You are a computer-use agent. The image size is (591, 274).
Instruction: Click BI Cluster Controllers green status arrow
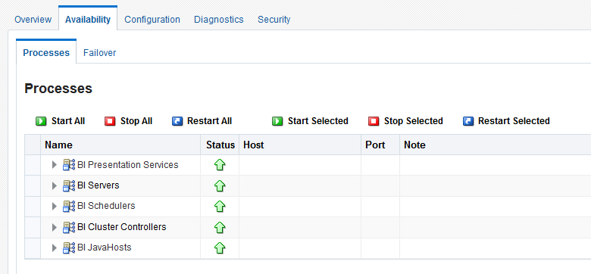pos(220,227)
